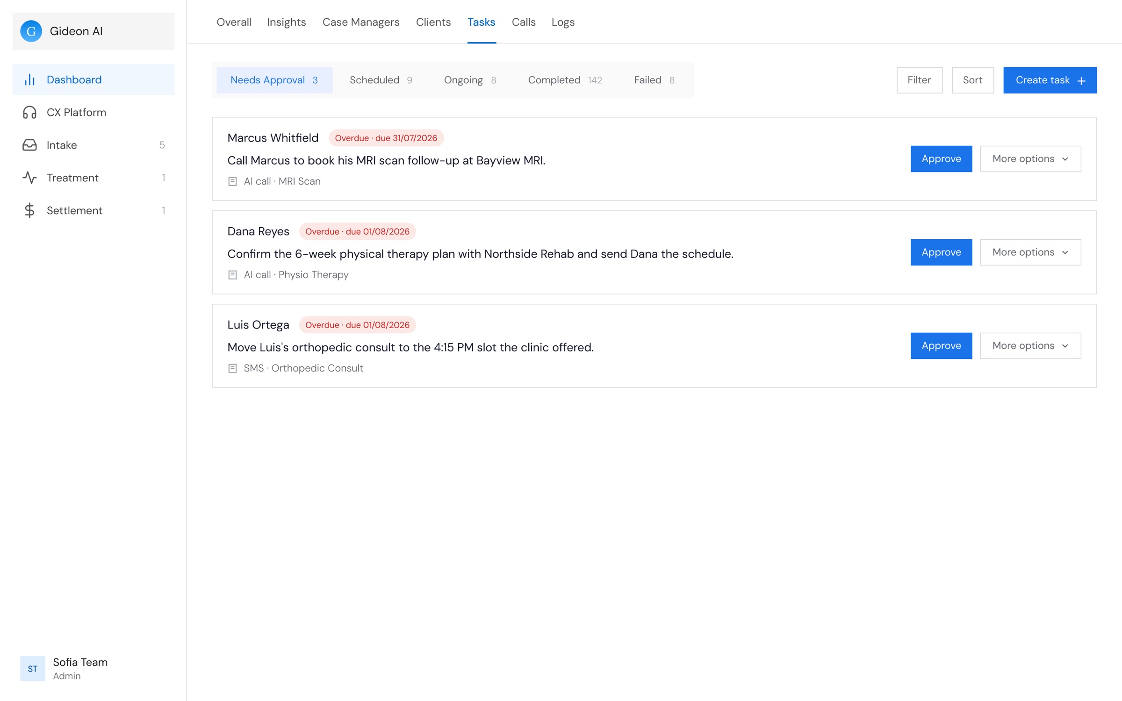1122x701 pixels.
Task: Click the Dashboard bar chart icon
Action: point(29,79)
